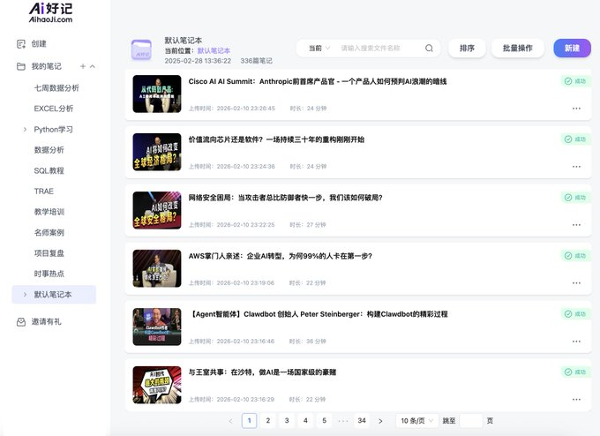Open the more options menu for Cisco AI Summit note
Screen dimensions: 600x436
[576, 109]
